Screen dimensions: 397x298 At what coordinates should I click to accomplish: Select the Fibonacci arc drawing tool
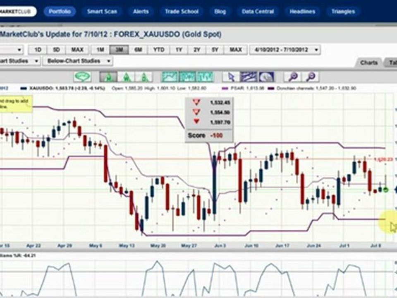coord(265,77)
